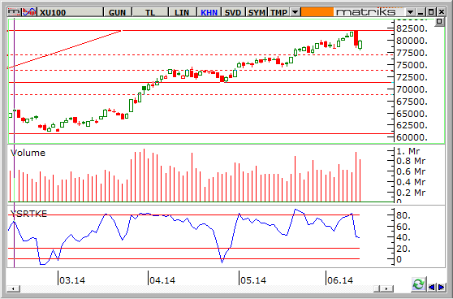Close the XU100 chart window

[x=441, y=12]
